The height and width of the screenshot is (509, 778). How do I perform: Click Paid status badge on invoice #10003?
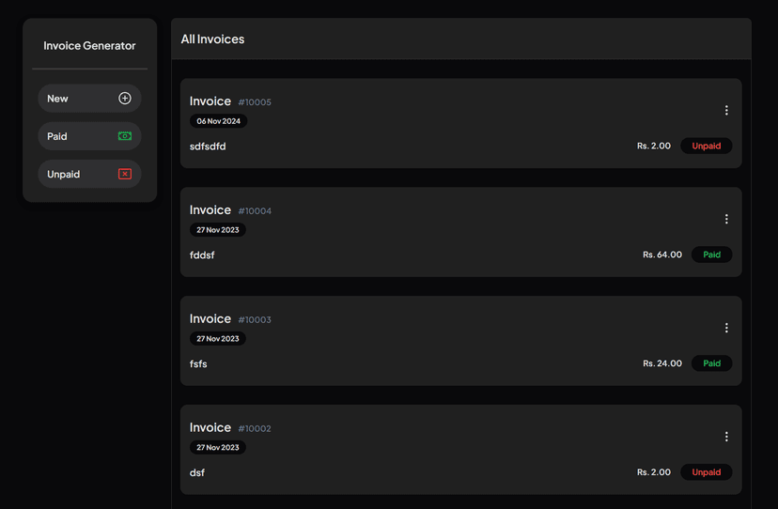point(711,363)
